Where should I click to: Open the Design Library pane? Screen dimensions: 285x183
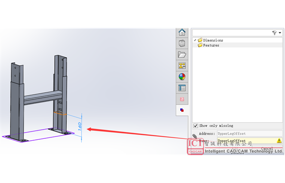[182, 44]
